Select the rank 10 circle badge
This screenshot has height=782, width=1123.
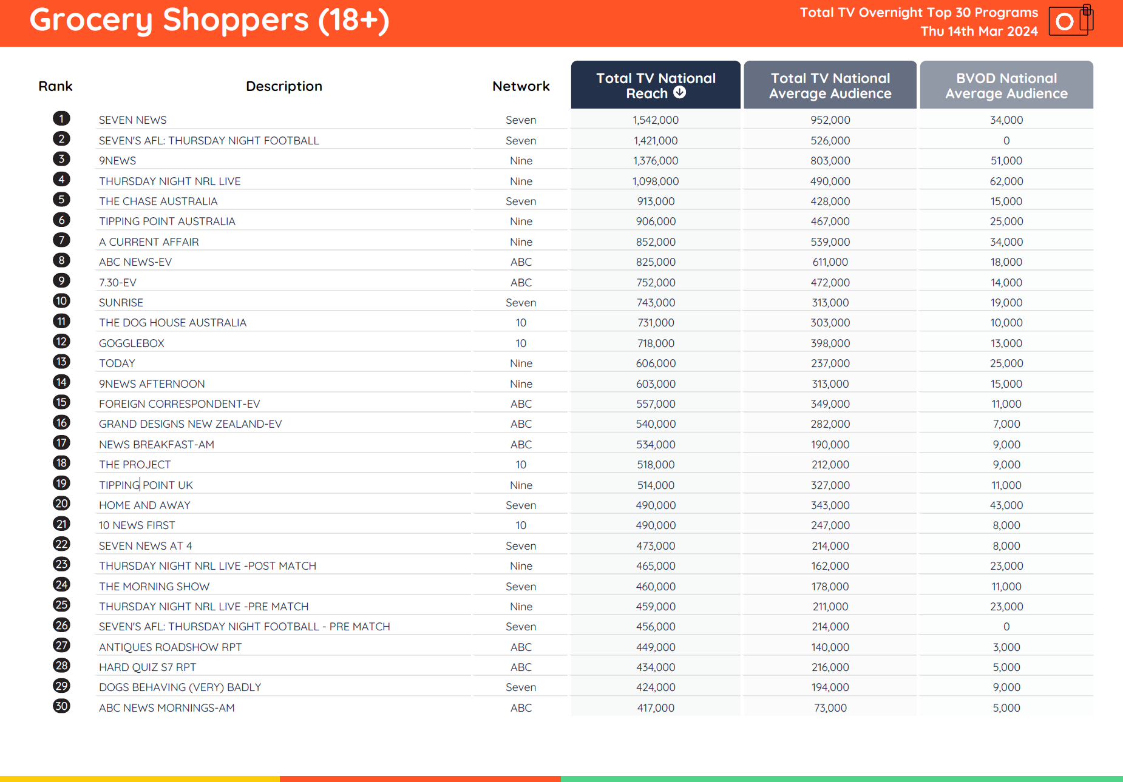61,301
